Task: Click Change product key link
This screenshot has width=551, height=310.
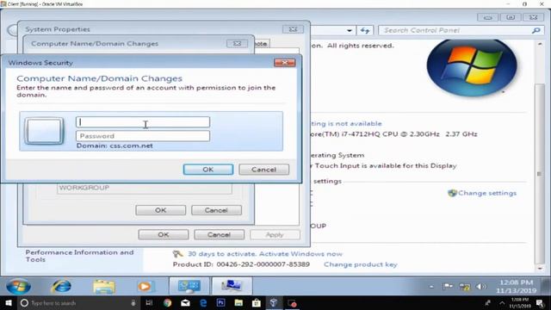Action: pyautogui.click(x=361, y=264)
